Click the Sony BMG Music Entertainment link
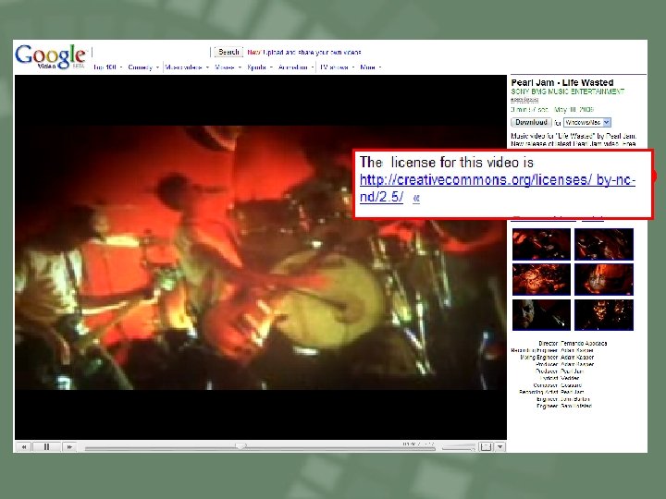This screenshot has width=666, height=499. click(x=567, y=91)
